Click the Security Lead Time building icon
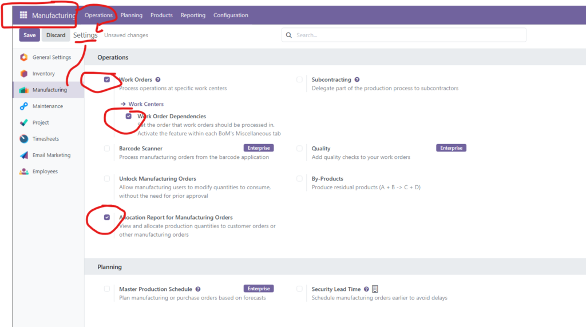The width and height of the screenshot is (586, 327). point(375,289)
